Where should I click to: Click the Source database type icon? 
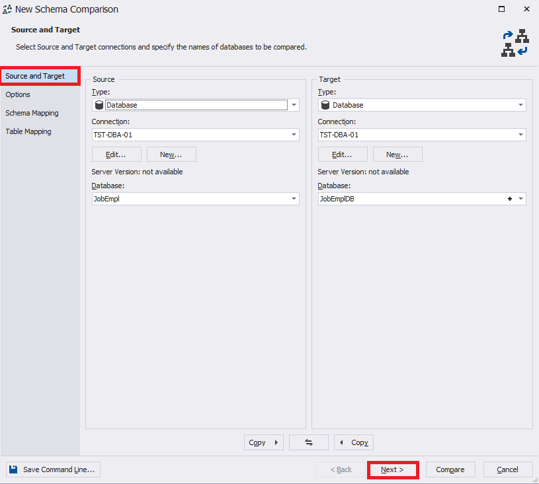(99, 104)
